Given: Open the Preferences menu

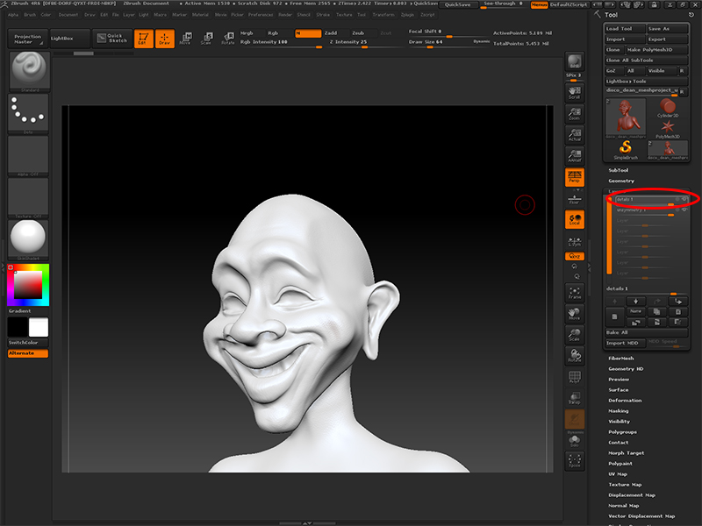Looking at the screenshot, I should coord(261,15).
